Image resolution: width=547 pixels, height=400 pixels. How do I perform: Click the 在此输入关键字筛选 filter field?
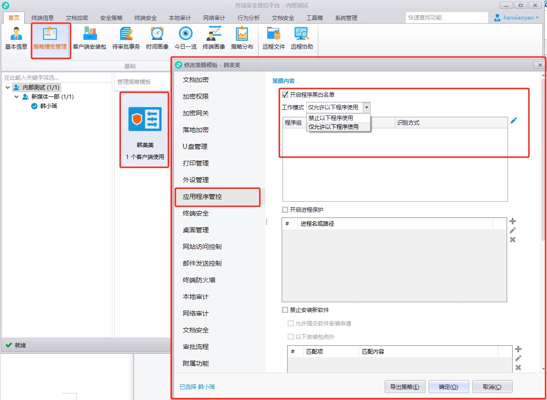point(57,78)
